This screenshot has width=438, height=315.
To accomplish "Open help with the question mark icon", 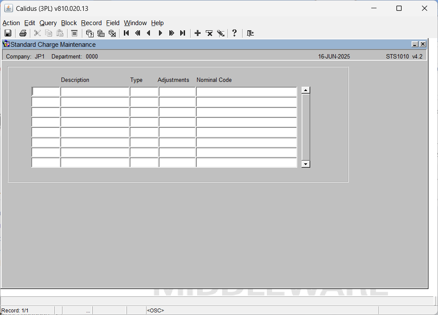I will (x=234, y=33).
